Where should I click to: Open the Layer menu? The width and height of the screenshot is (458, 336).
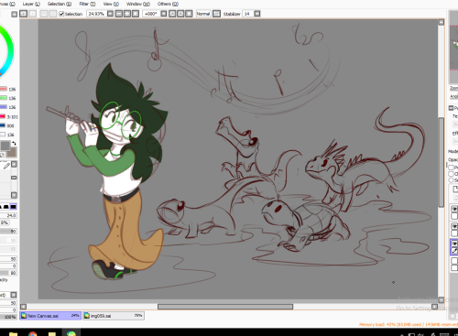point(31,4)
